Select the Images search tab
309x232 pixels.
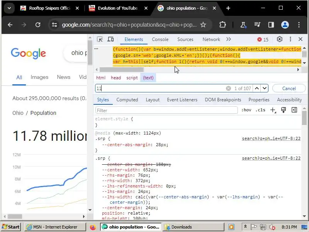39,77
